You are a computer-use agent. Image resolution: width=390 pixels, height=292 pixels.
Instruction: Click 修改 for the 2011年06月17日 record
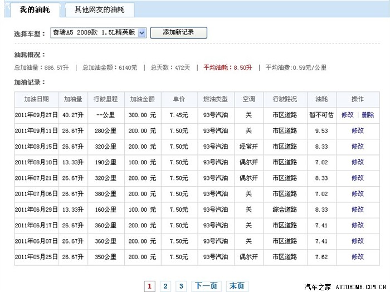(x=357, y=225)
